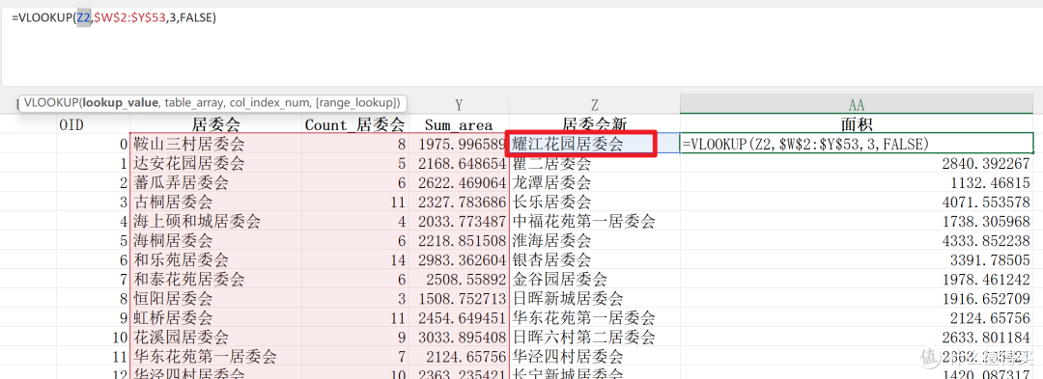Click the Sum_area value 1975.996589

pyautogui.click(x=459, y=144)
